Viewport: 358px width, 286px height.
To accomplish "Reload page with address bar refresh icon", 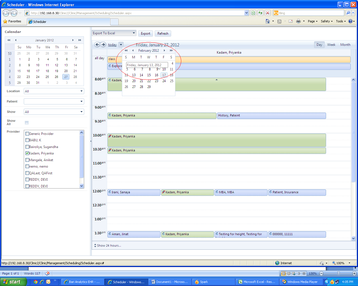I will point(260,13).
